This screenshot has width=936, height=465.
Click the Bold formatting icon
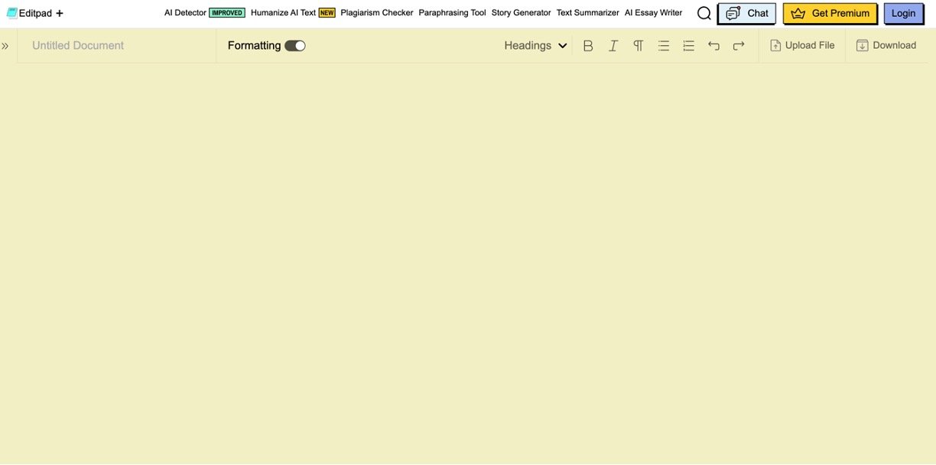(588, 46)
